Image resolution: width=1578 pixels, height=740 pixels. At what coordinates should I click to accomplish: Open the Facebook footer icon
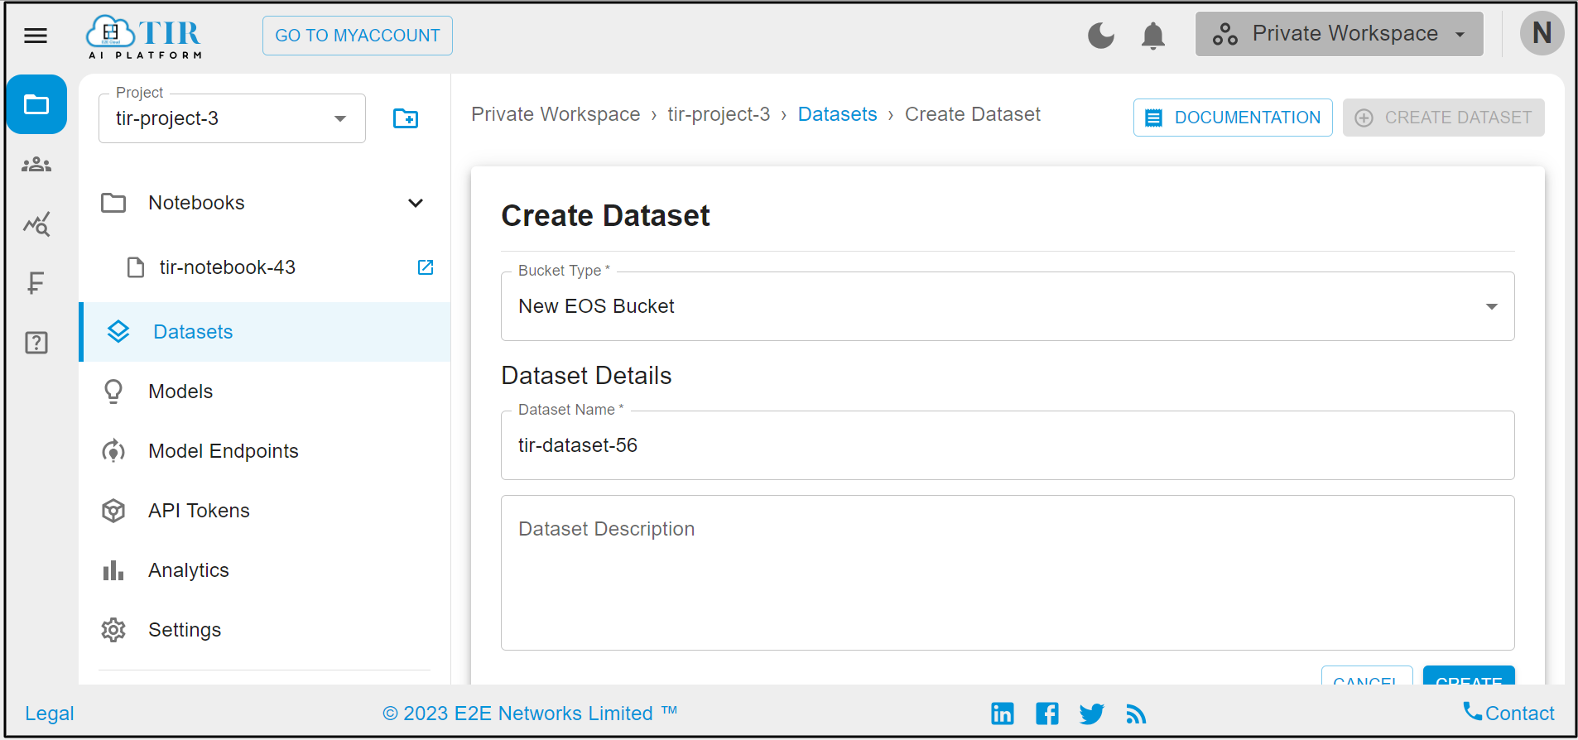coord(1047,714)
